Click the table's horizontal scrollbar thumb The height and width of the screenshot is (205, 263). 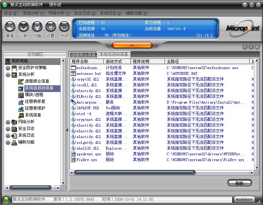[x=135, y=173]
